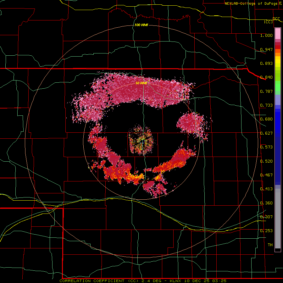Select the 0.360 scale value
The image size is (283, 283).
click(x=266, y=203)
